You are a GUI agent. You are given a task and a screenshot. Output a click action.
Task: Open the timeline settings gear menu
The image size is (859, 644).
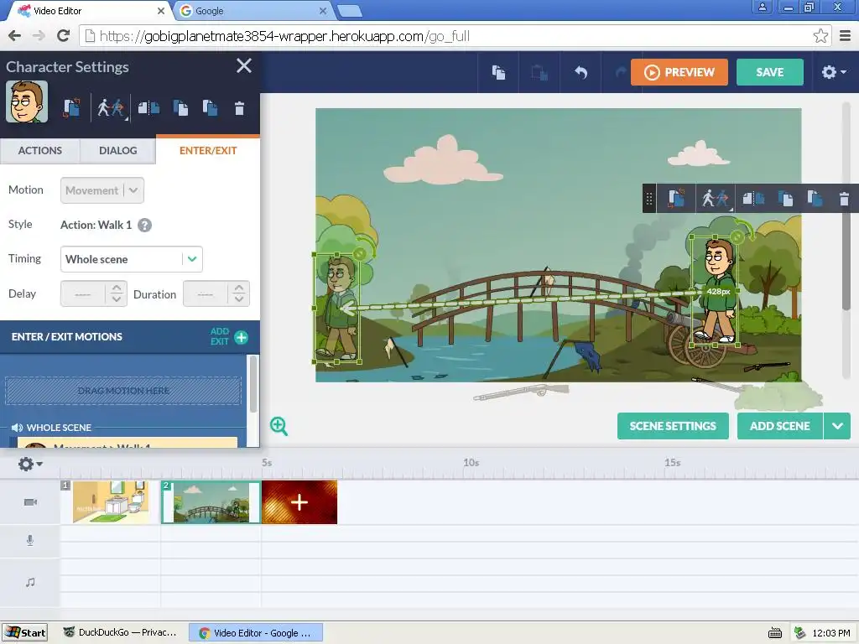pyautogui.click(x=29, y=464)
